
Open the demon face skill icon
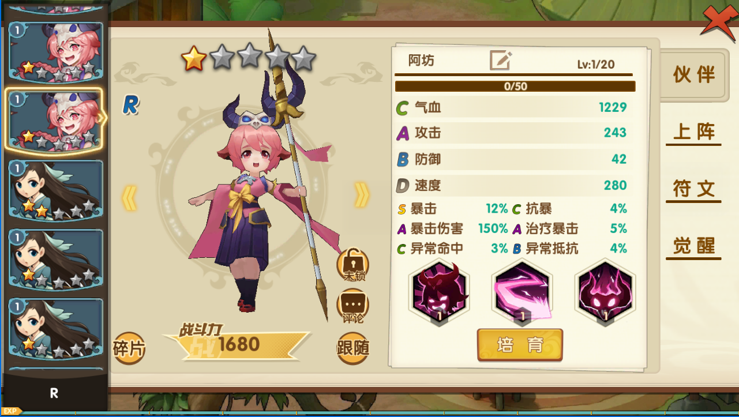pos(439,292)
